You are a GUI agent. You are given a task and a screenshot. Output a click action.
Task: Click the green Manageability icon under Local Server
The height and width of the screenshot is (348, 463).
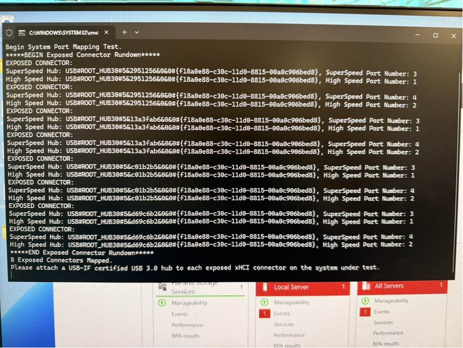tap(264, 302)
